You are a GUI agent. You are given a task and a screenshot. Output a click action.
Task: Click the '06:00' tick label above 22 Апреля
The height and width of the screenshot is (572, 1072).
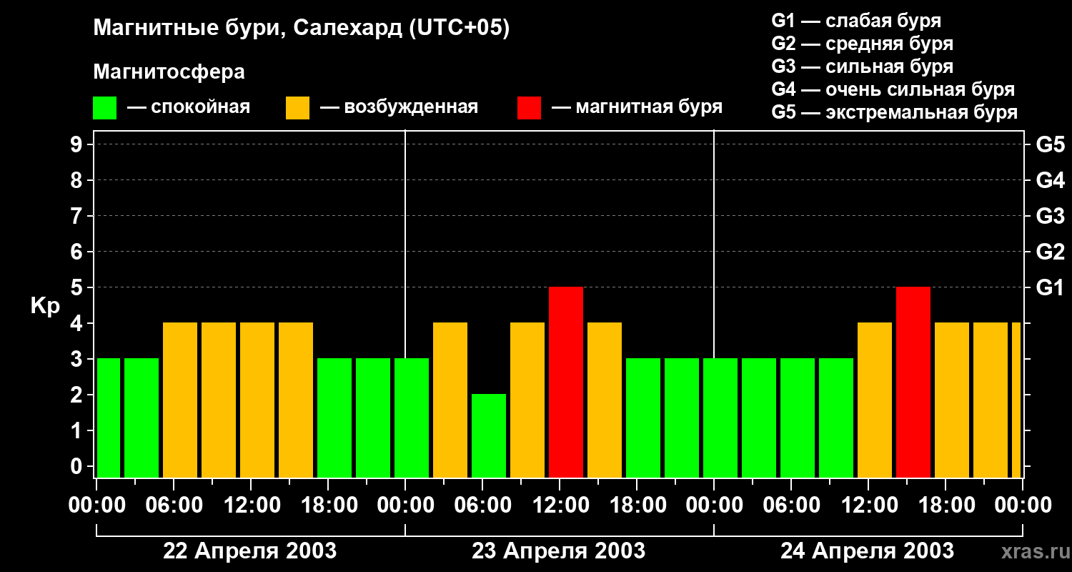(174, 506)
